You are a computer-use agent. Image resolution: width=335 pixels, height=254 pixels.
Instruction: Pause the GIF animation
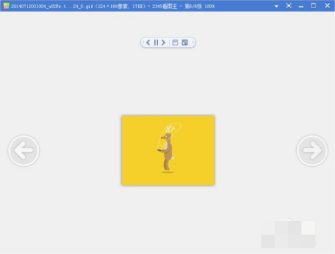tap(156, 42)
